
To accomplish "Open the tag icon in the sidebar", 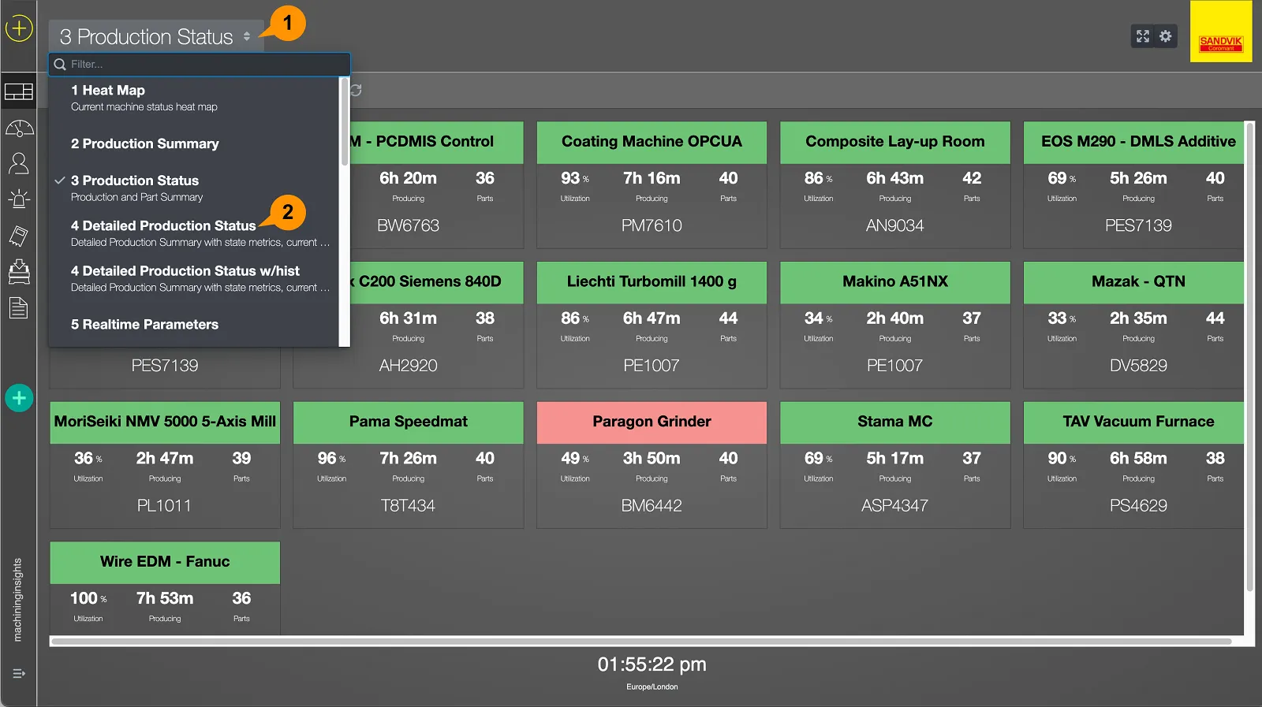I will (x=19, y=236).
